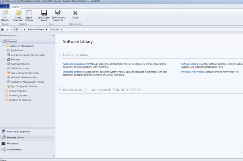Open the Windows 10 Servicing link
Image resolution: width=243 pixels, height=161 pixels.
[x=193, y=71]
